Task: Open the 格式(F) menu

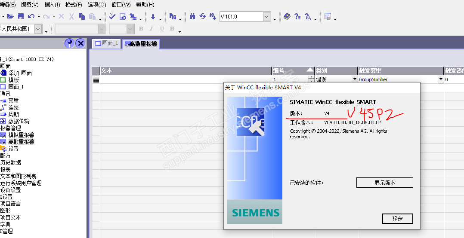Action: [x=74, y=5]
